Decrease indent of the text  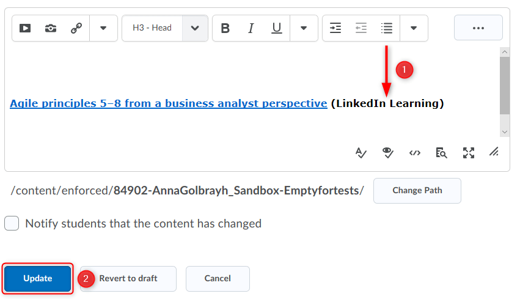tap(361, 28)
